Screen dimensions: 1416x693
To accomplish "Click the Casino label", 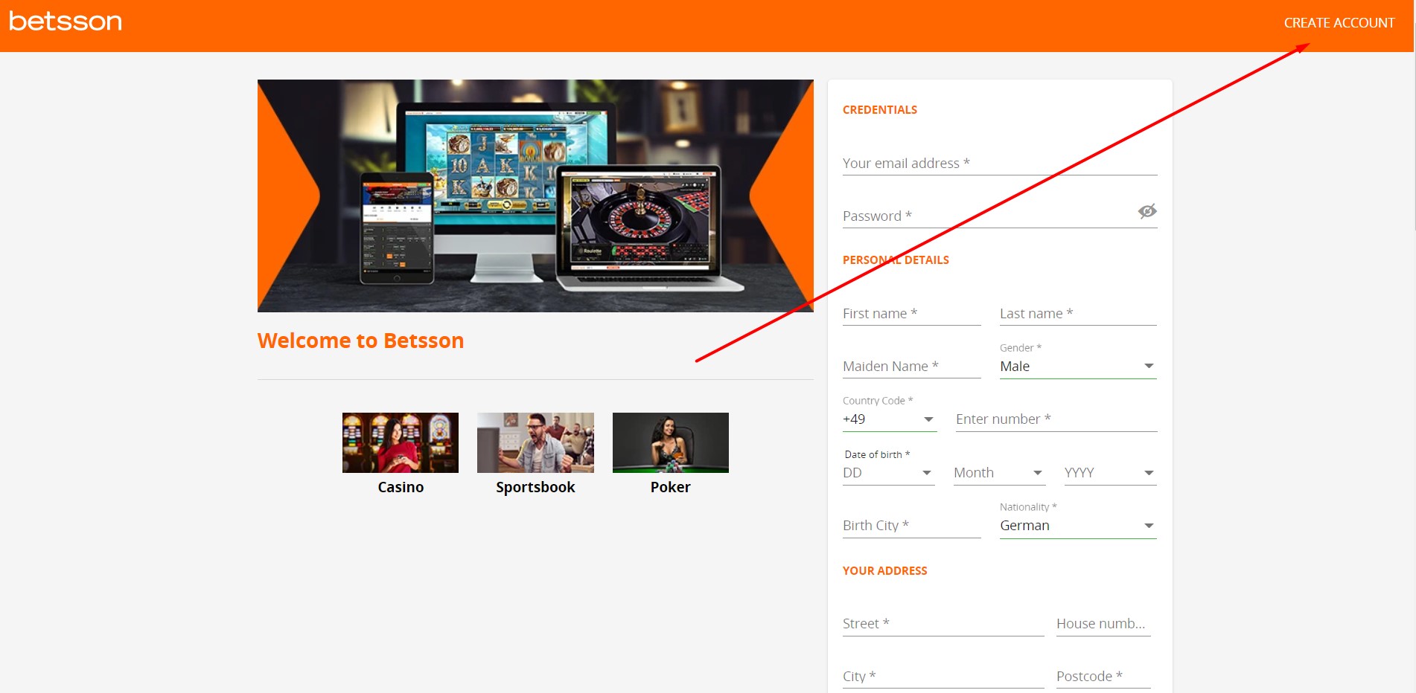I will (x=401, y=487).
